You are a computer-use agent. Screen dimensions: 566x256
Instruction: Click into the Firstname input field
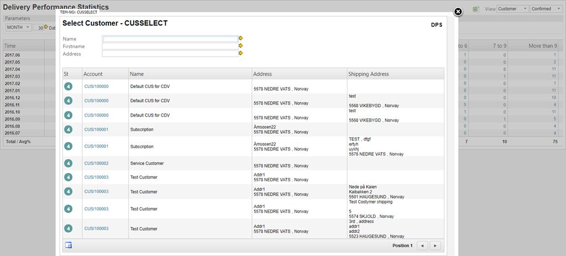click(170, 46)
